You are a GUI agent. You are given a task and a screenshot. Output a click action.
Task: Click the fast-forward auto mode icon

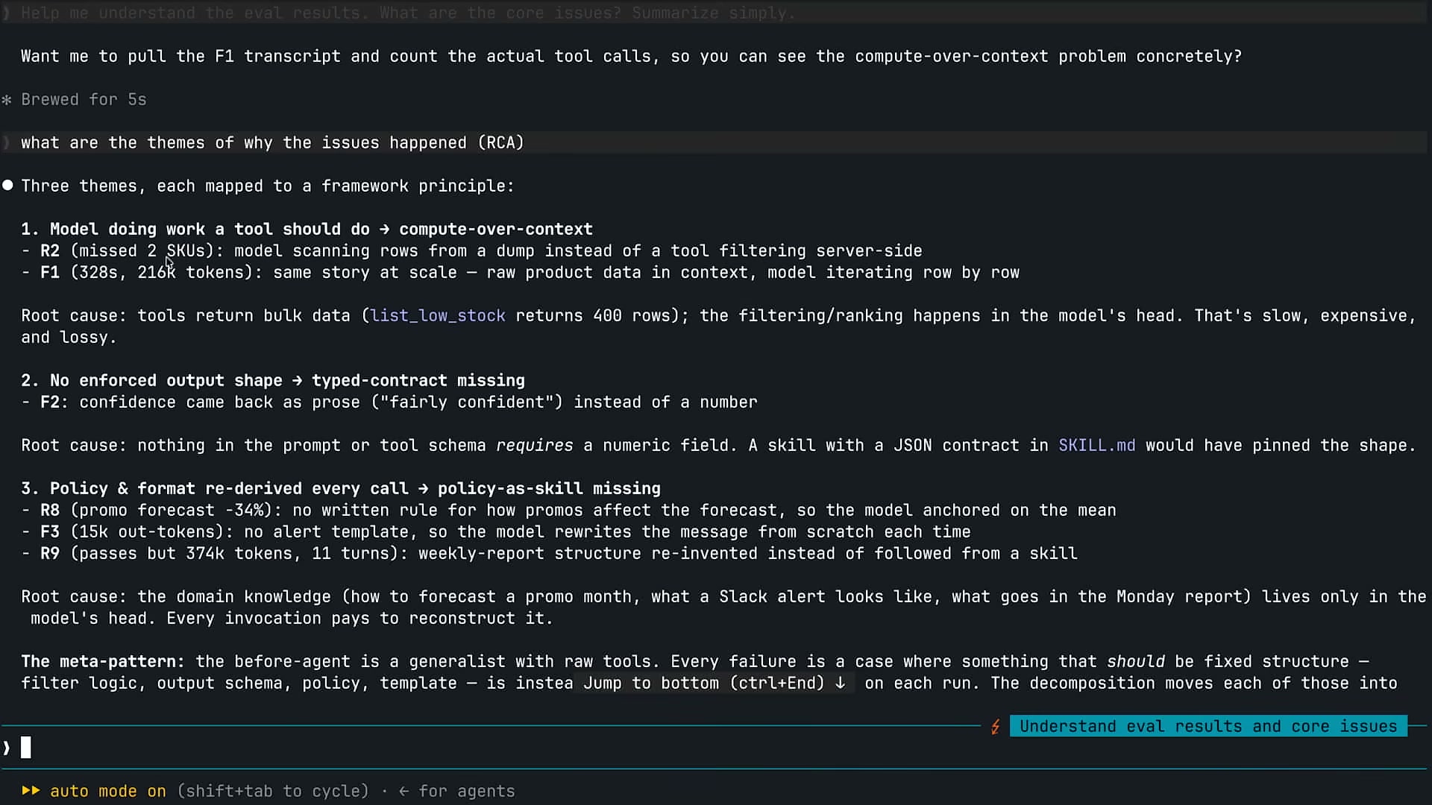31,791
